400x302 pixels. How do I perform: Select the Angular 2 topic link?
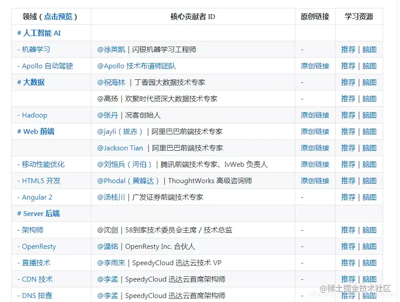click(x=37, y=197)
